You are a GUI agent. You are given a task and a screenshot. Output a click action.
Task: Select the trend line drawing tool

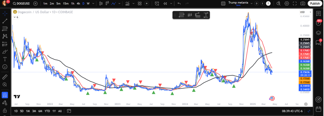point(5,21)
